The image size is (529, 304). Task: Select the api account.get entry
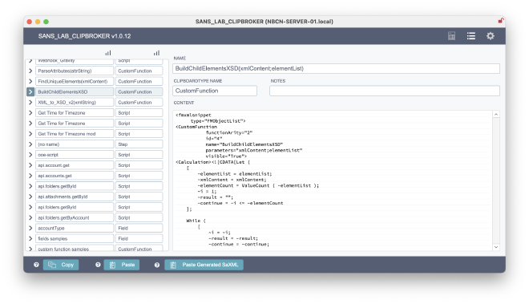pyautogui.click(x=75, y=165)
